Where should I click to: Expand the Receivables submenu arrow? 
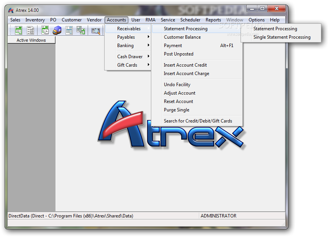149,28
